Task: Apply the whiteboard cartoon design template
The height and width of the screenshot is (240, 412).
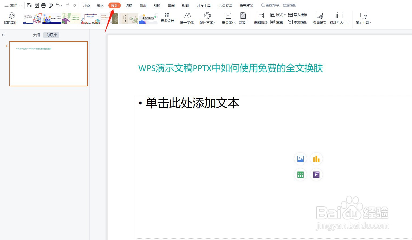Action: 90,18
